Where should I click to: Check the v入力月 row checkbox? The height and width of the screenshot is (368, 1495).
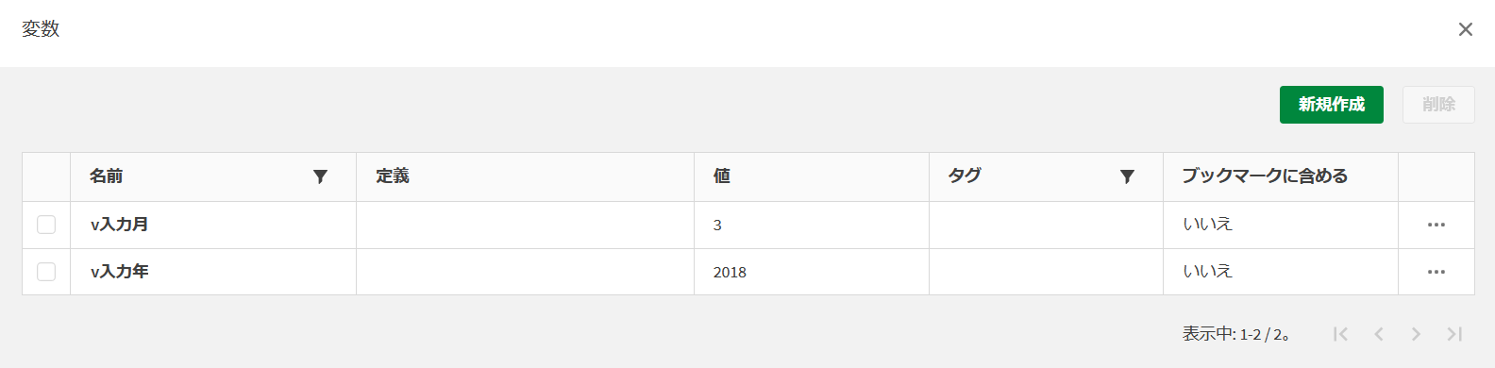[46, 225]
